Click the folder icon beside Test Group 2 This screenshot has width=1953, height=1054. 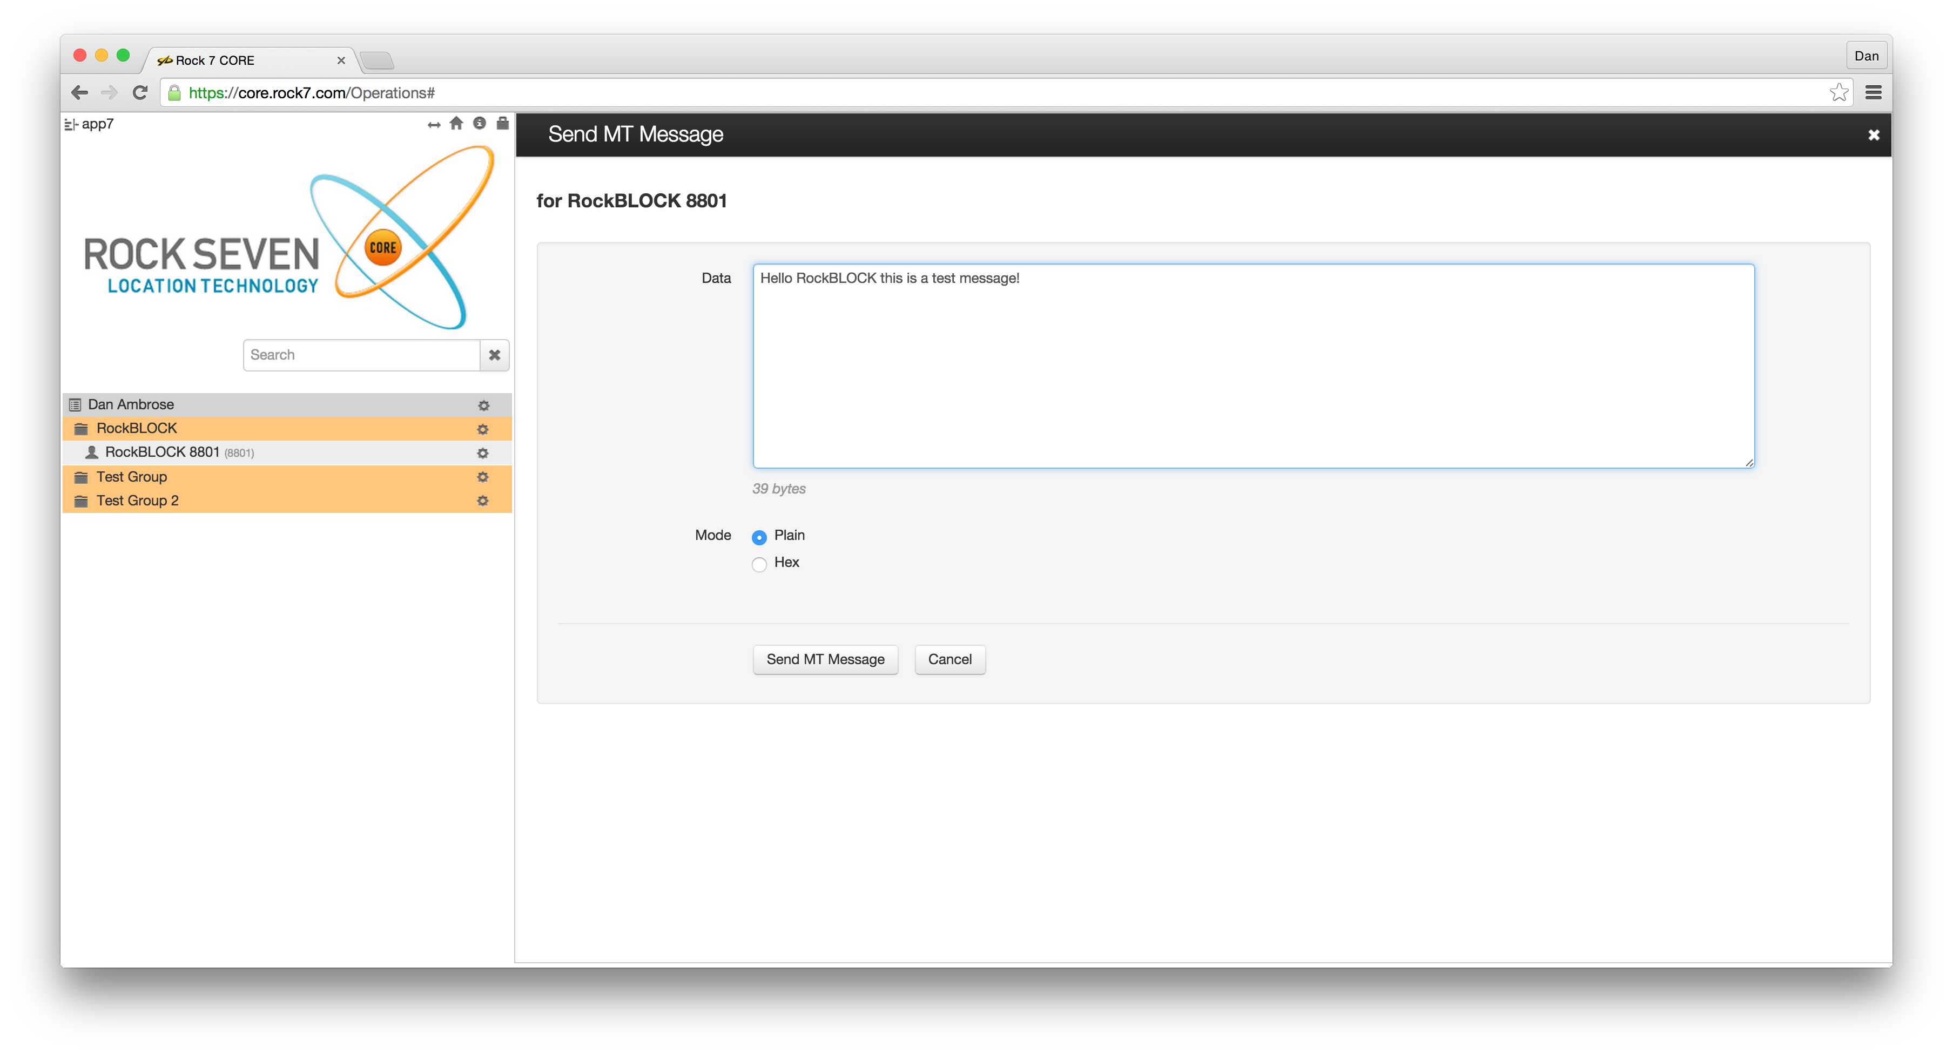click(x=81, y=501)
